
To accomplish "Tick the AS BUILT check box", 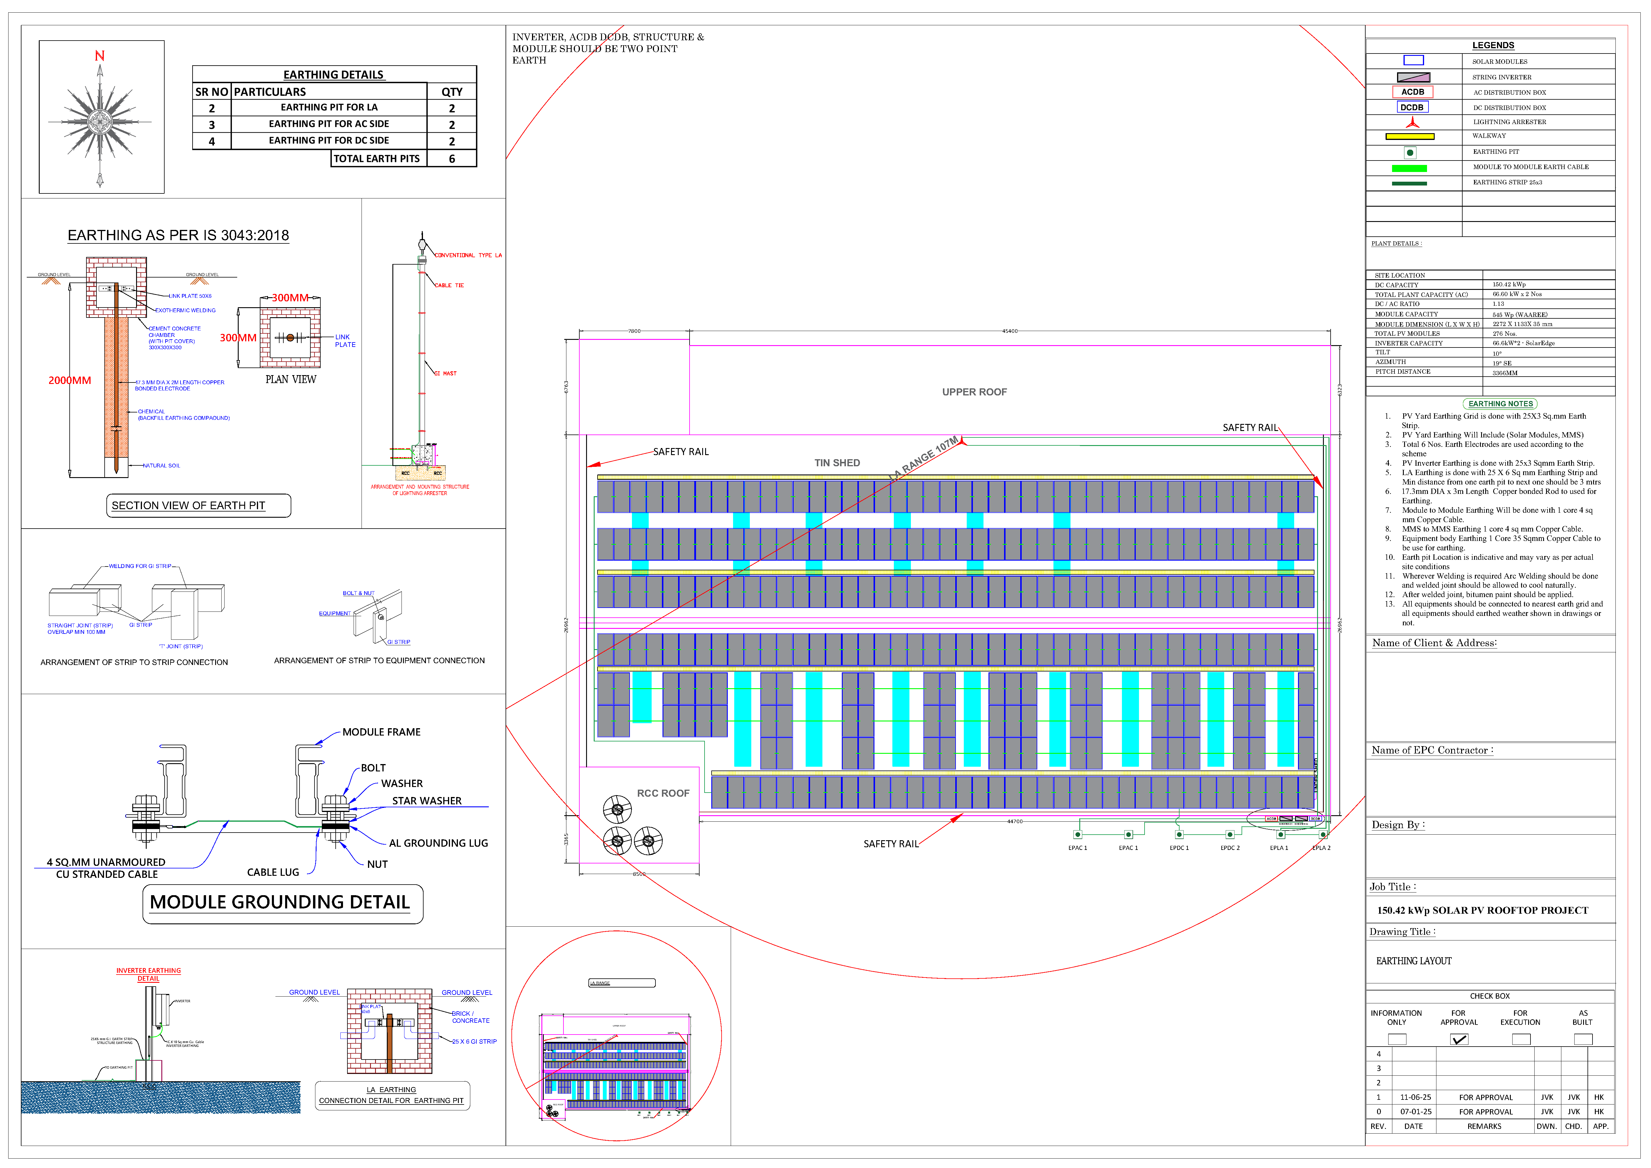I will pos(1583,1039).
